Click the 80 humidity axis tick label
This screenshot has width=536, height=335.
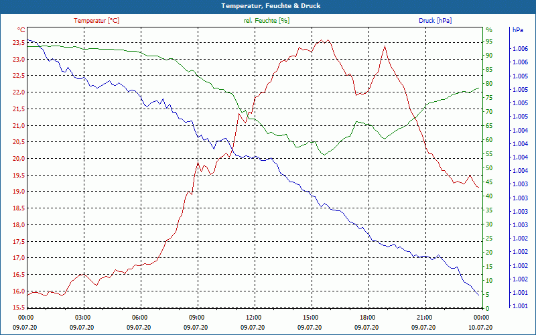pos(489,84)
